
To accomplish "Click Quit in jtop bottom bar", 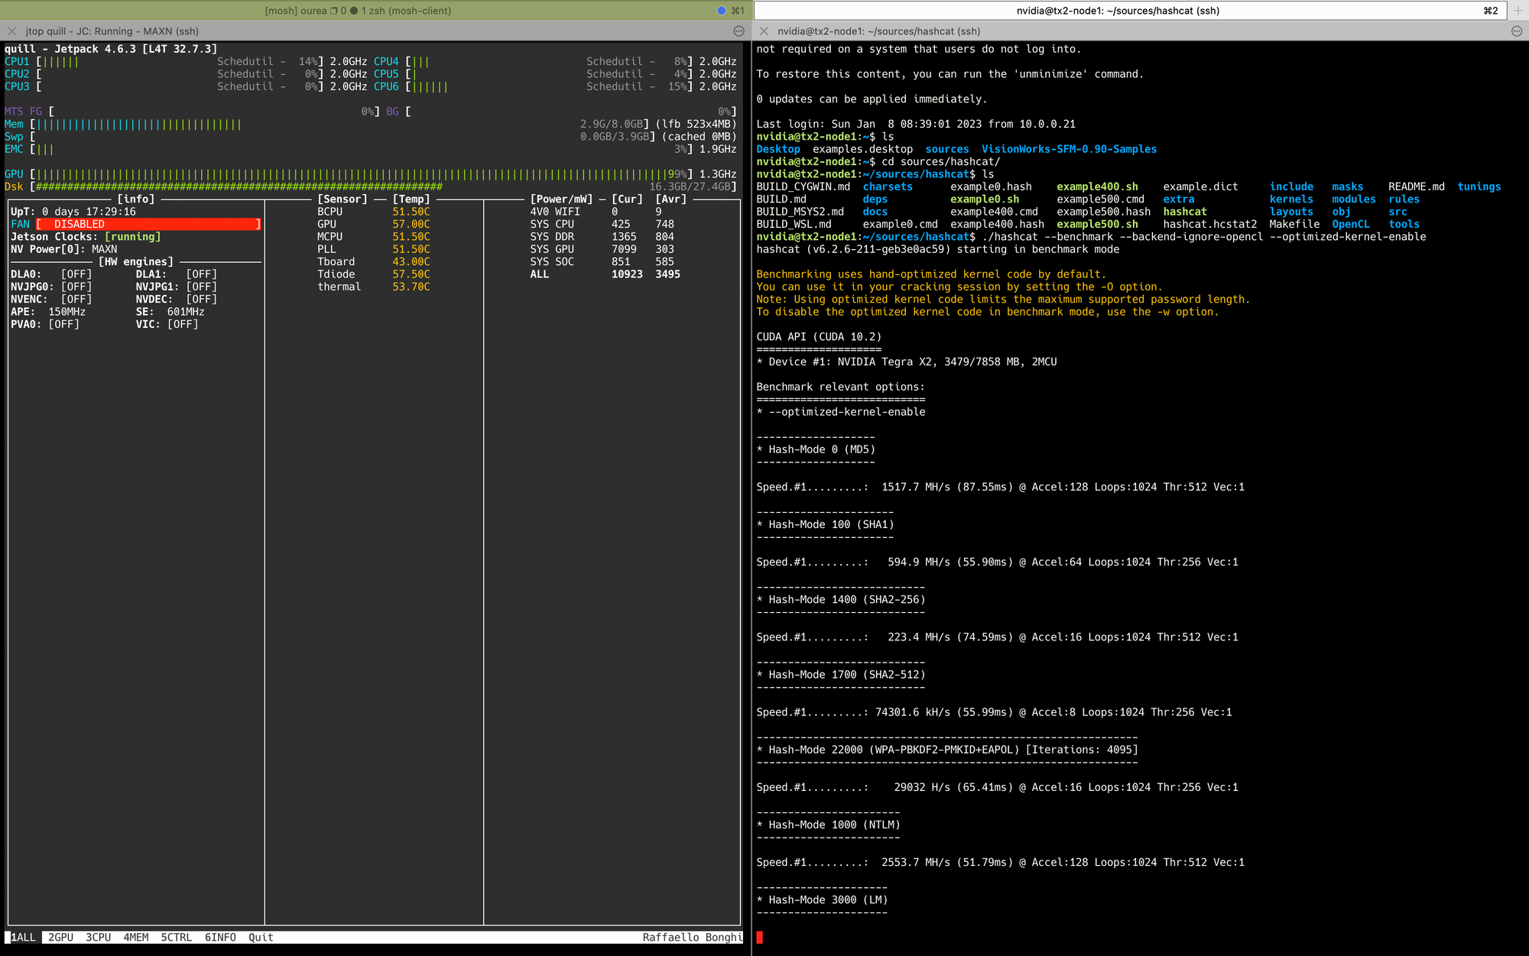I will pos(261,937).
